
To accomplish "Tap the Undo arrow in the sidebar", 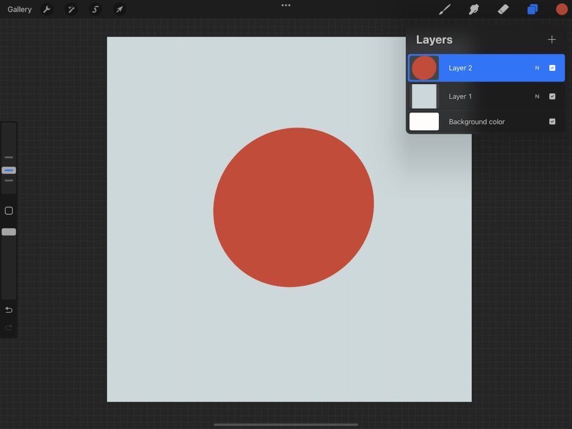I will (8, 309).
